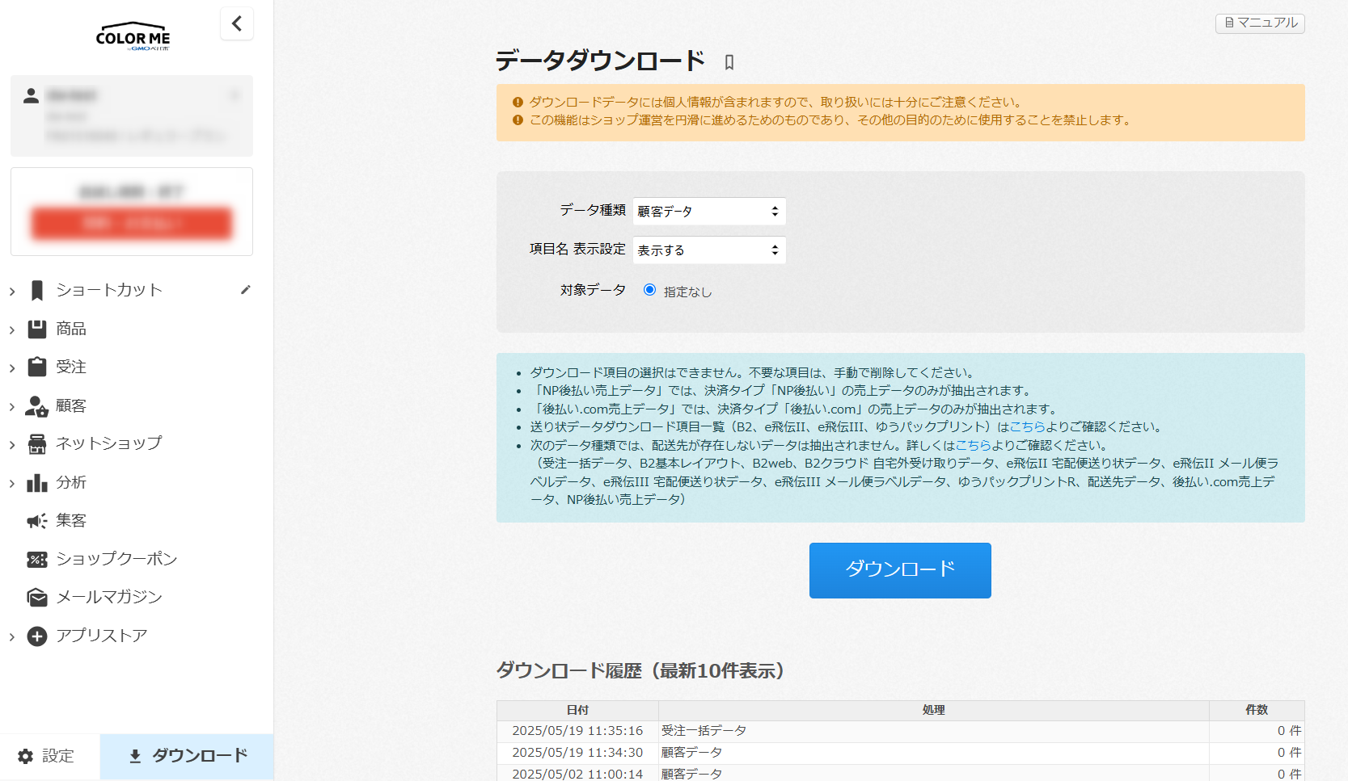Expand the 分析 sidebar section
Screen dimensions: 1348x781
coord(12,483)
